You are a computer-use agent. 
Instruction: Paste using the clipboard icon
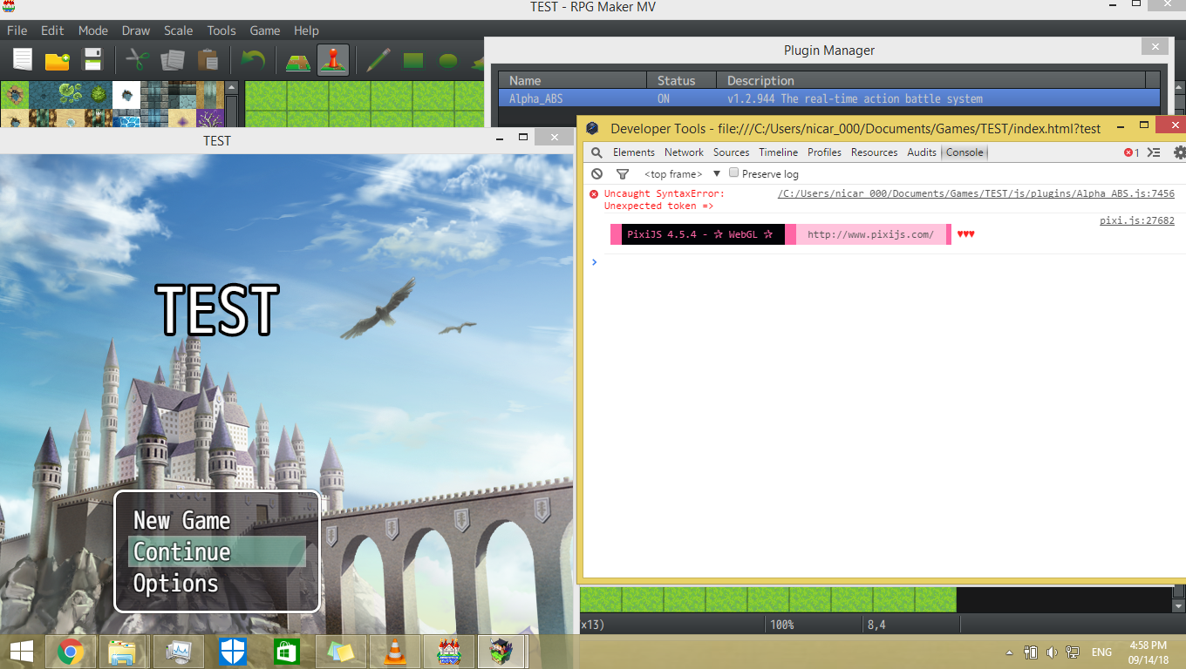[x=208, y=60]
